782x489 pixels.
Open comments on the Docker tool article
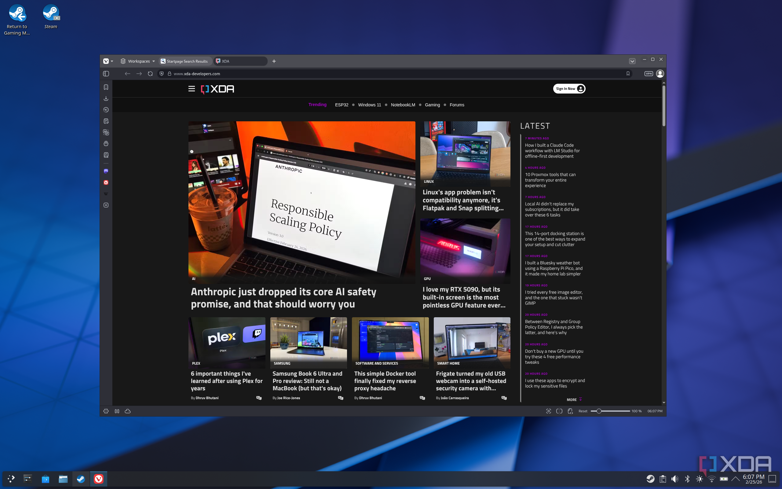[x=422, y=398]
